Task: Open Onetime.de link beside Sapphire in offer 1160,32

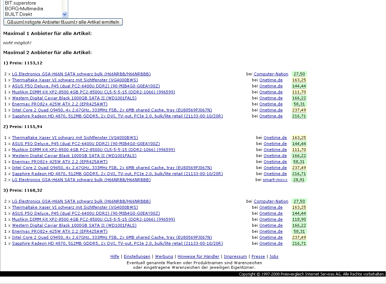Action: click(271, 243)
